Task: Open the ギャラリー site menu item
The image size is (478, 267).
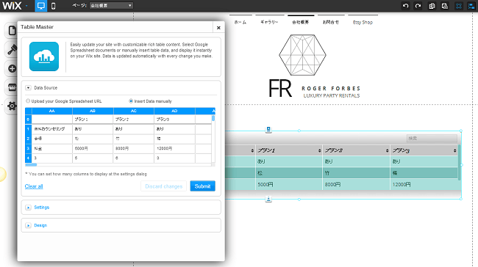Action: click(269, 22)
